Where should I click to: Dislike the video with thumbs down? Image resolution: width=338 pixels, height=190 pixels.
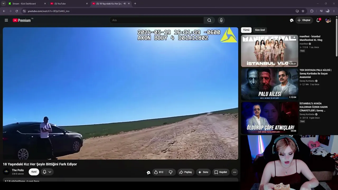(171, 172)
